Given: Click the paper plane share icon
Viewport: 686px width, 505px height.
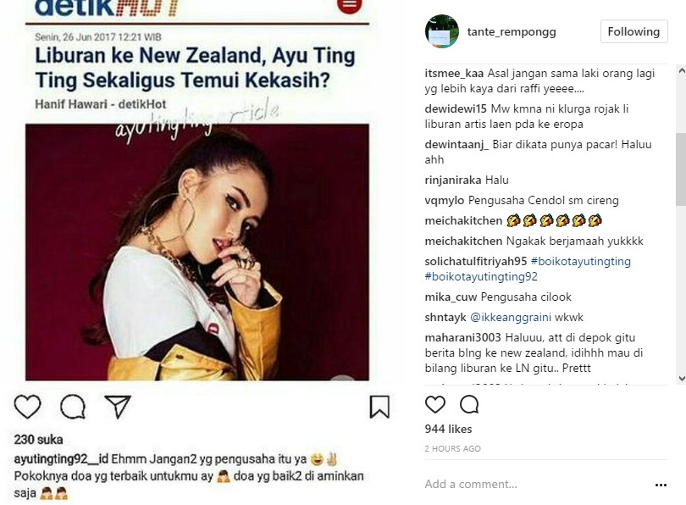Looking at the screenshot, I should 118,407.
